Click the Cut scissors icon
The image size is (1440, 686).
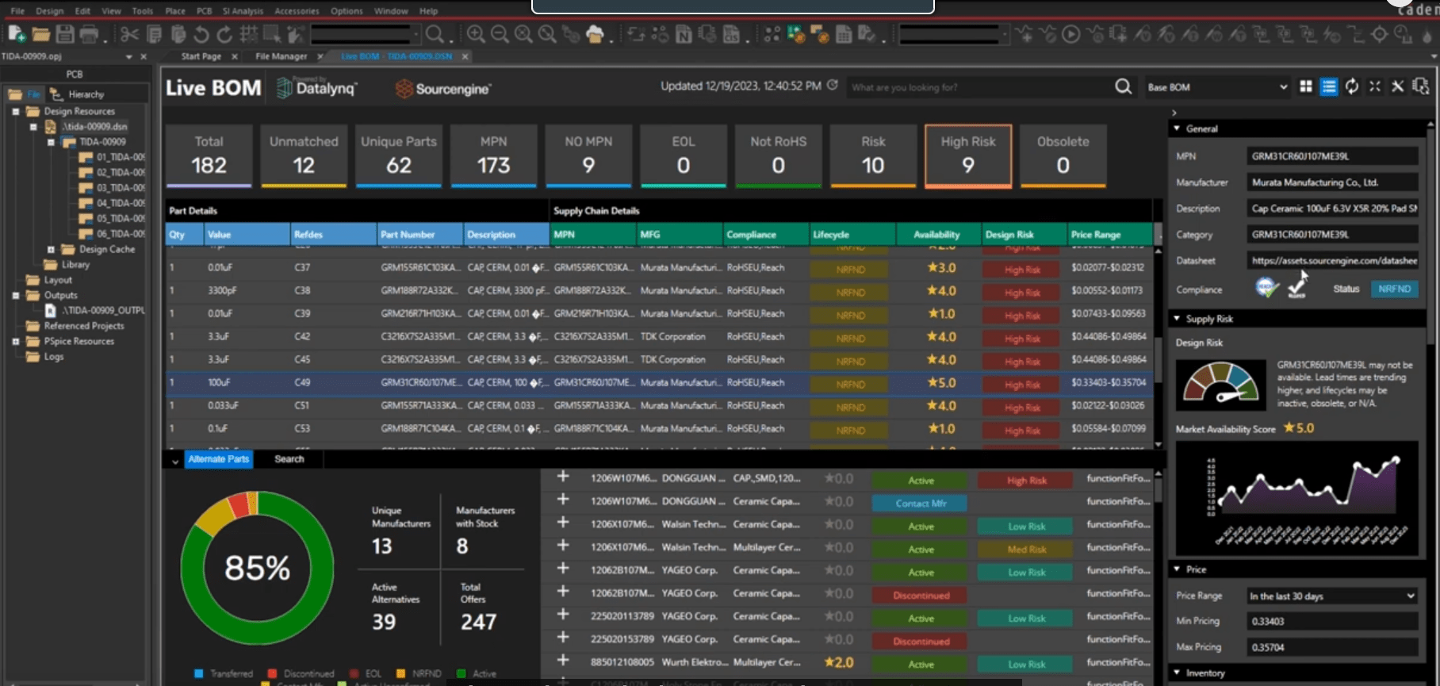coord(129,34)
